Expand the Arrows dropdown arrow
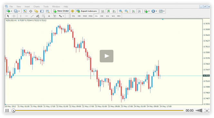 click(x=63, y=16)
